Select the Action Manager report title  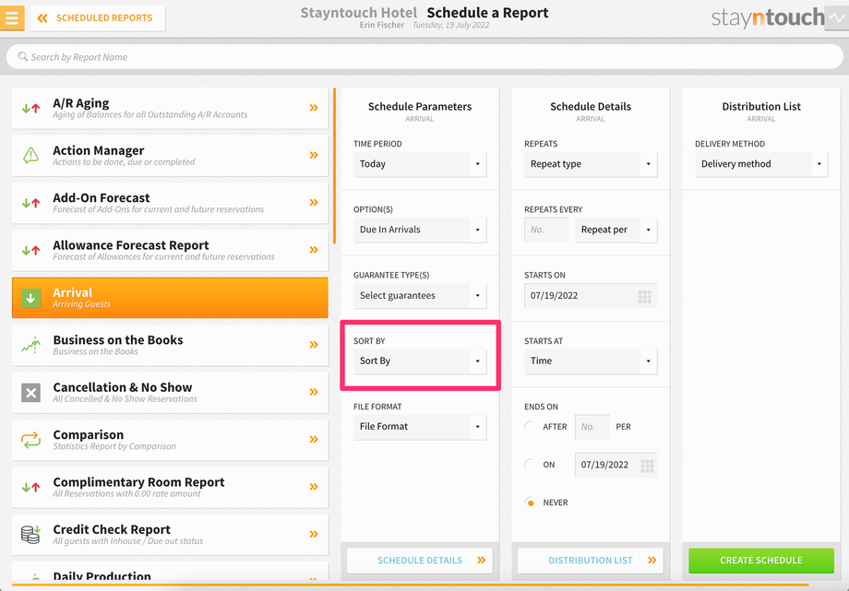point(99,150)
